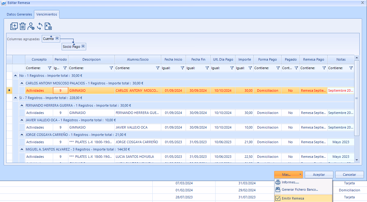
Task: Click the export to Excel icon
Action: [48, 27]
